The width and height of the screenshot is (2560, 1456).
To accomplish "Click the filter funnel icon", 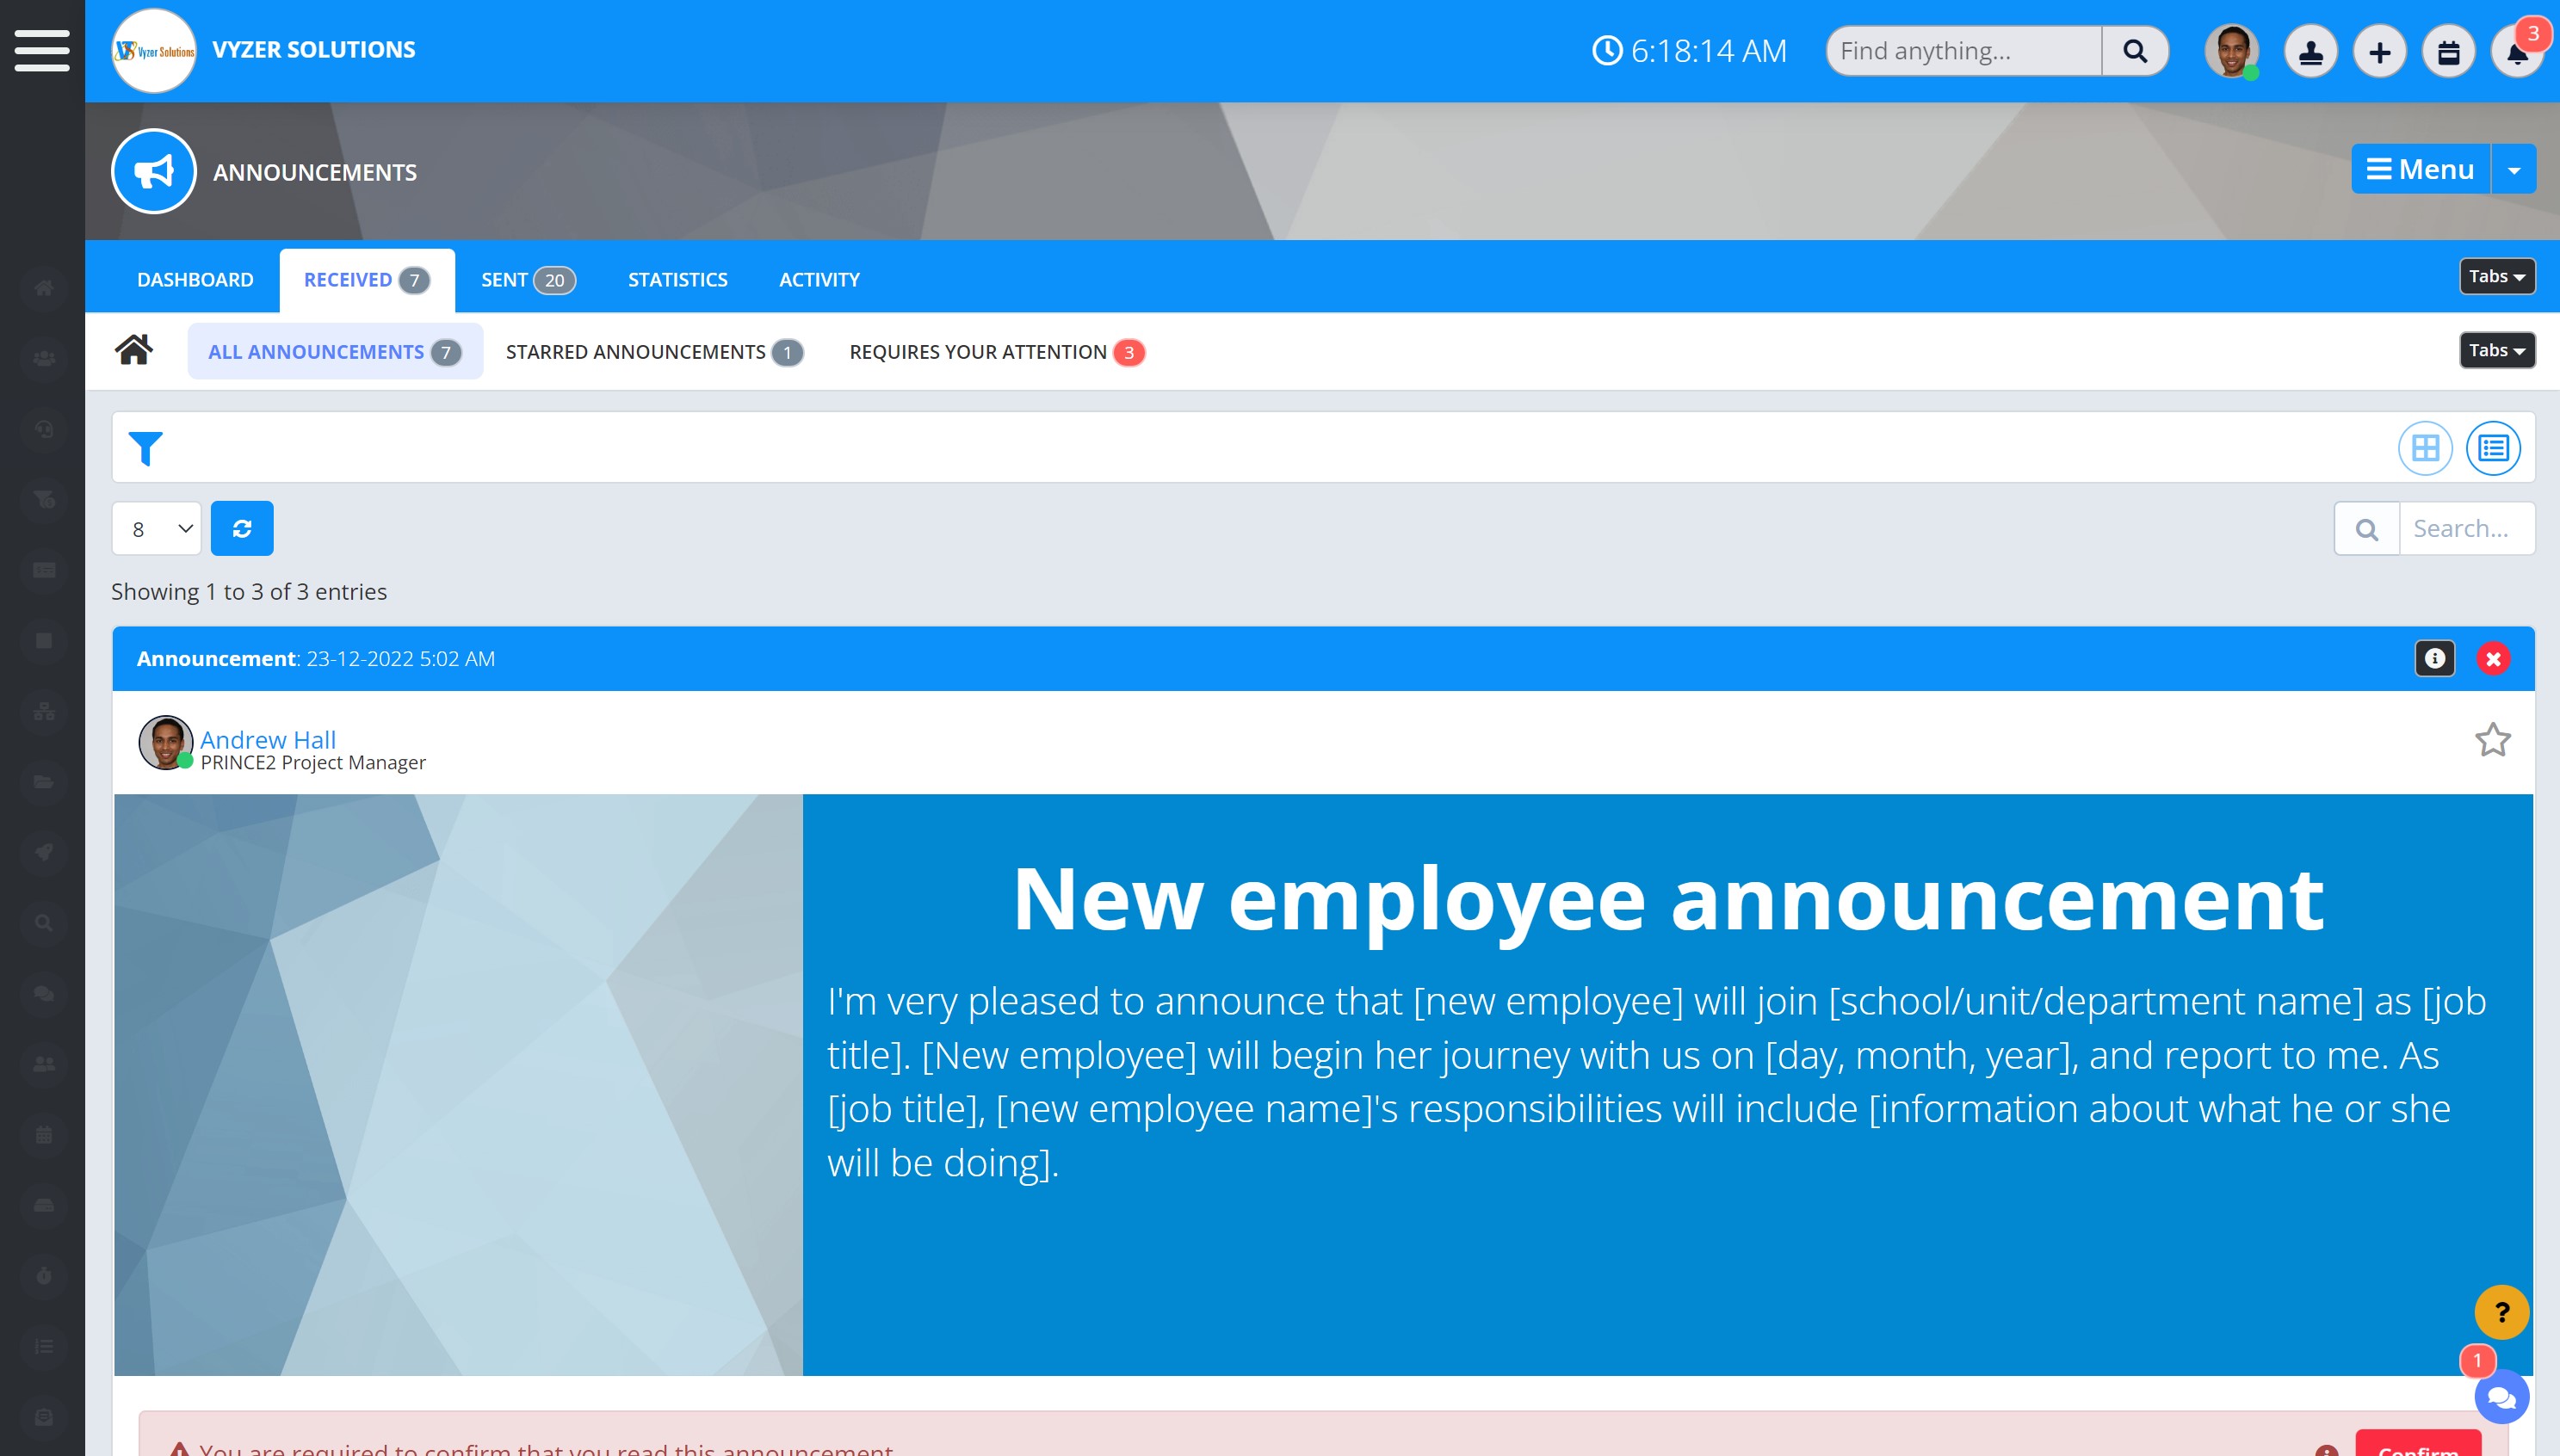I will (146, 449).
